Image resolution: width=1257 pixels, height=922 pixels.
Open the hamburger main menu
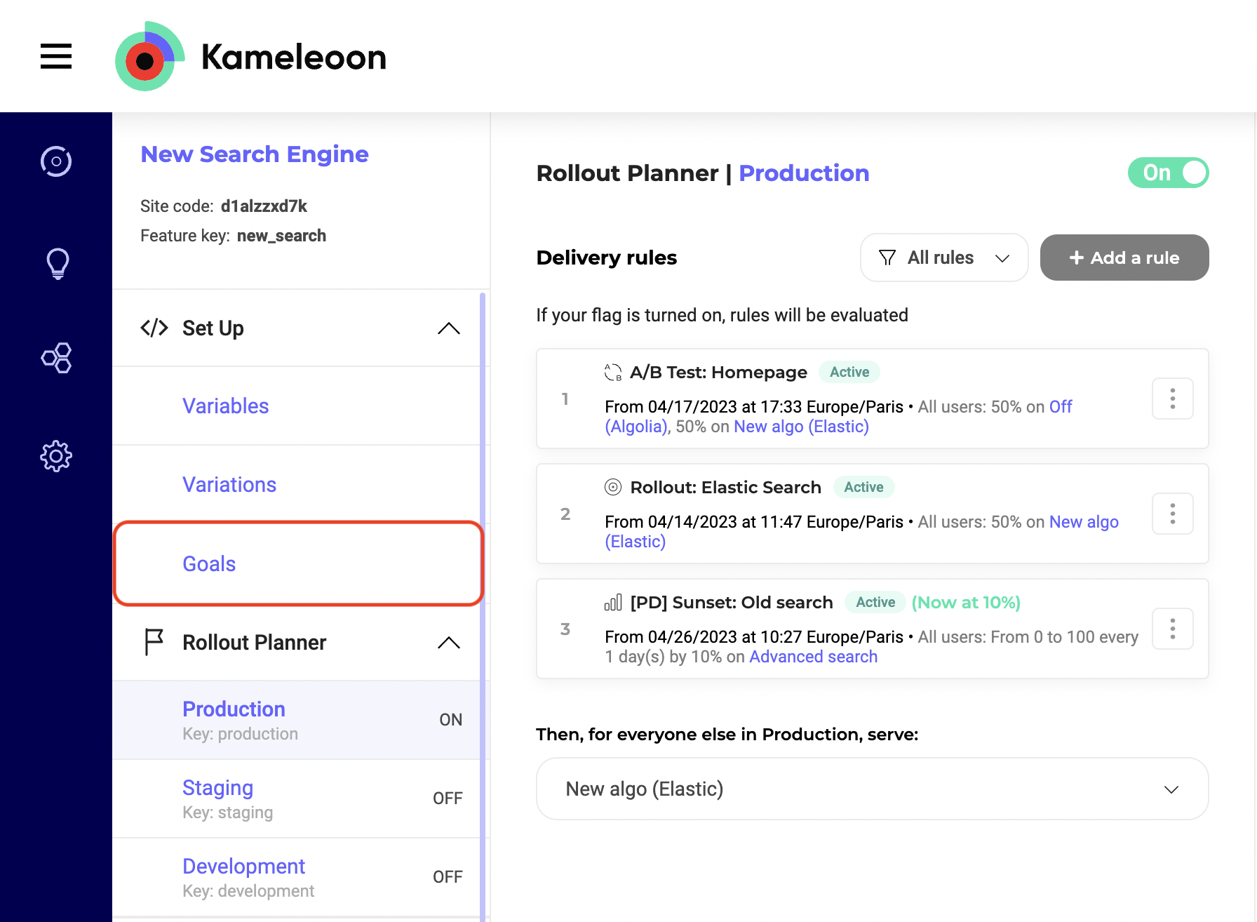coord(56,56)
